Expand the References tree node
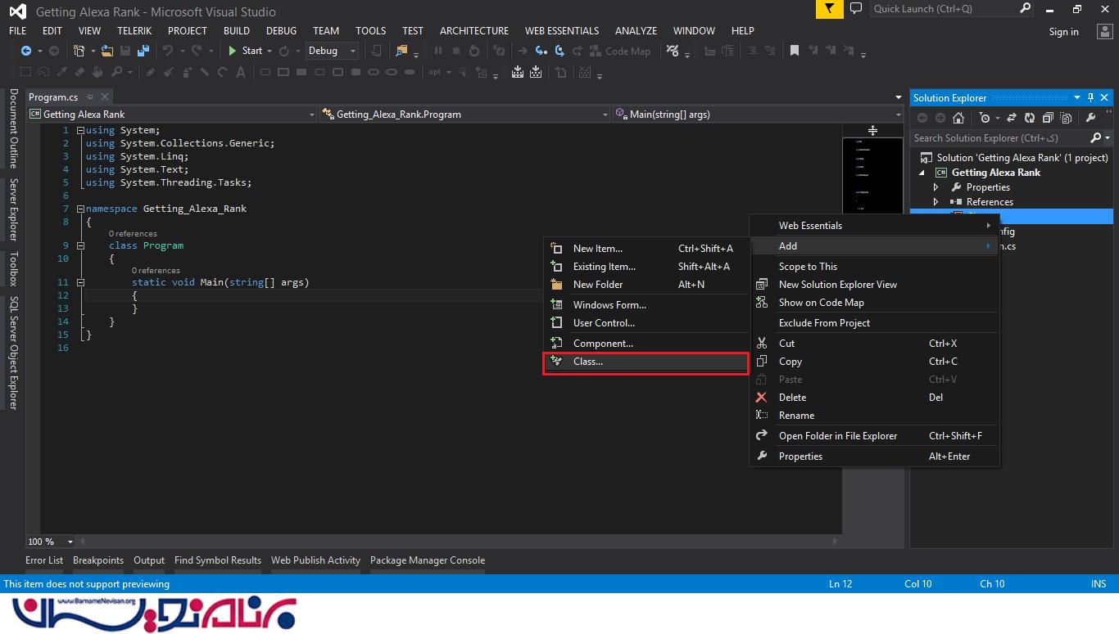 [x=936, y=202]
